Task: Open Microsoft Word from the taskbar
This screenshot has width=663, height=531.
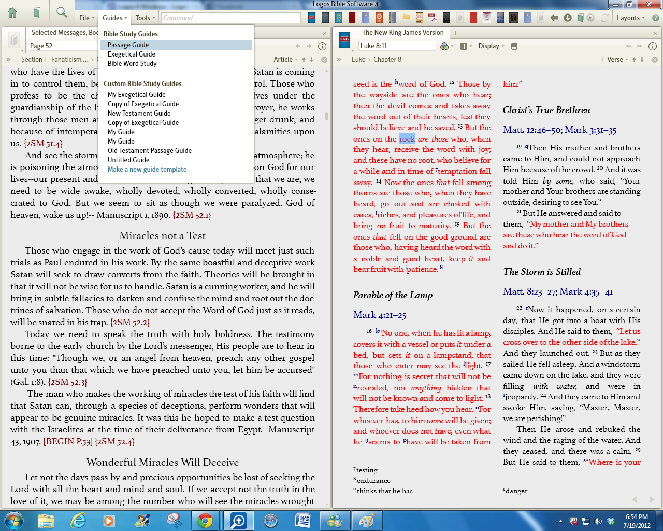Action: click(x=302, y=520)
